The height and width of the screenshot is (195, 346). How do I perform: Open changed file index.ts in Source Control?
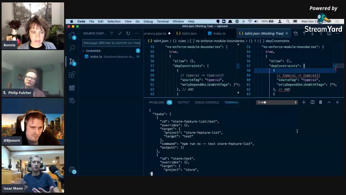tap(111, 57)
